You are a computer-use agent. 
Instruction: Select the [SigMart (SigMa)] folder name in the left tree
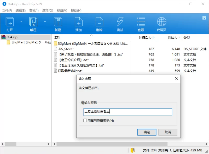click(31, 42)
